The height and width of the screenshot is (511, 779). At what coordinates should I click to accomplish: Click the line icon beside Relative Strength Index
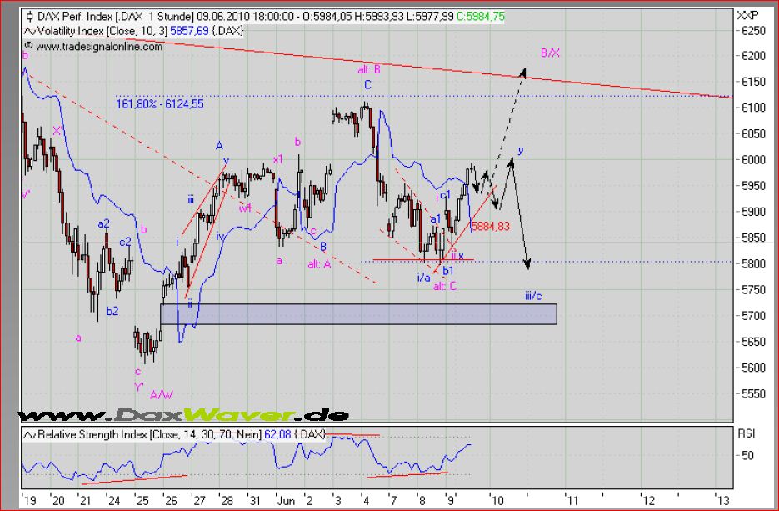pyautogui.click(x=30, y=435)
